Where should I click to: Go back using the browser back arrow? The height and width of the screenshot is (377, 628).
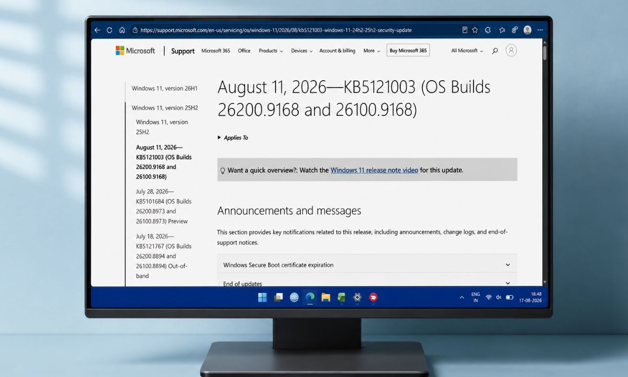coord(97,30)
